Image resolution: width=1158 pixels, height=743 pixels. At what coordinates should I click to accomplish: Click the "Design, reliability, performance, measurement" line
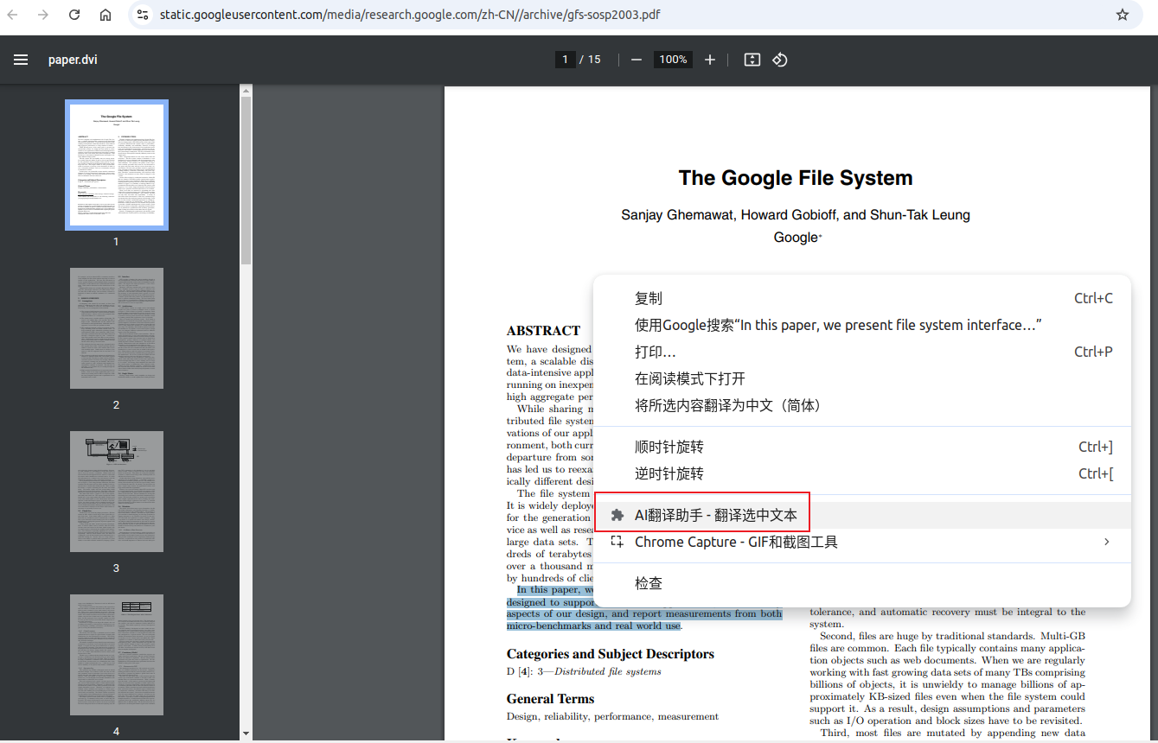point(612,716)
